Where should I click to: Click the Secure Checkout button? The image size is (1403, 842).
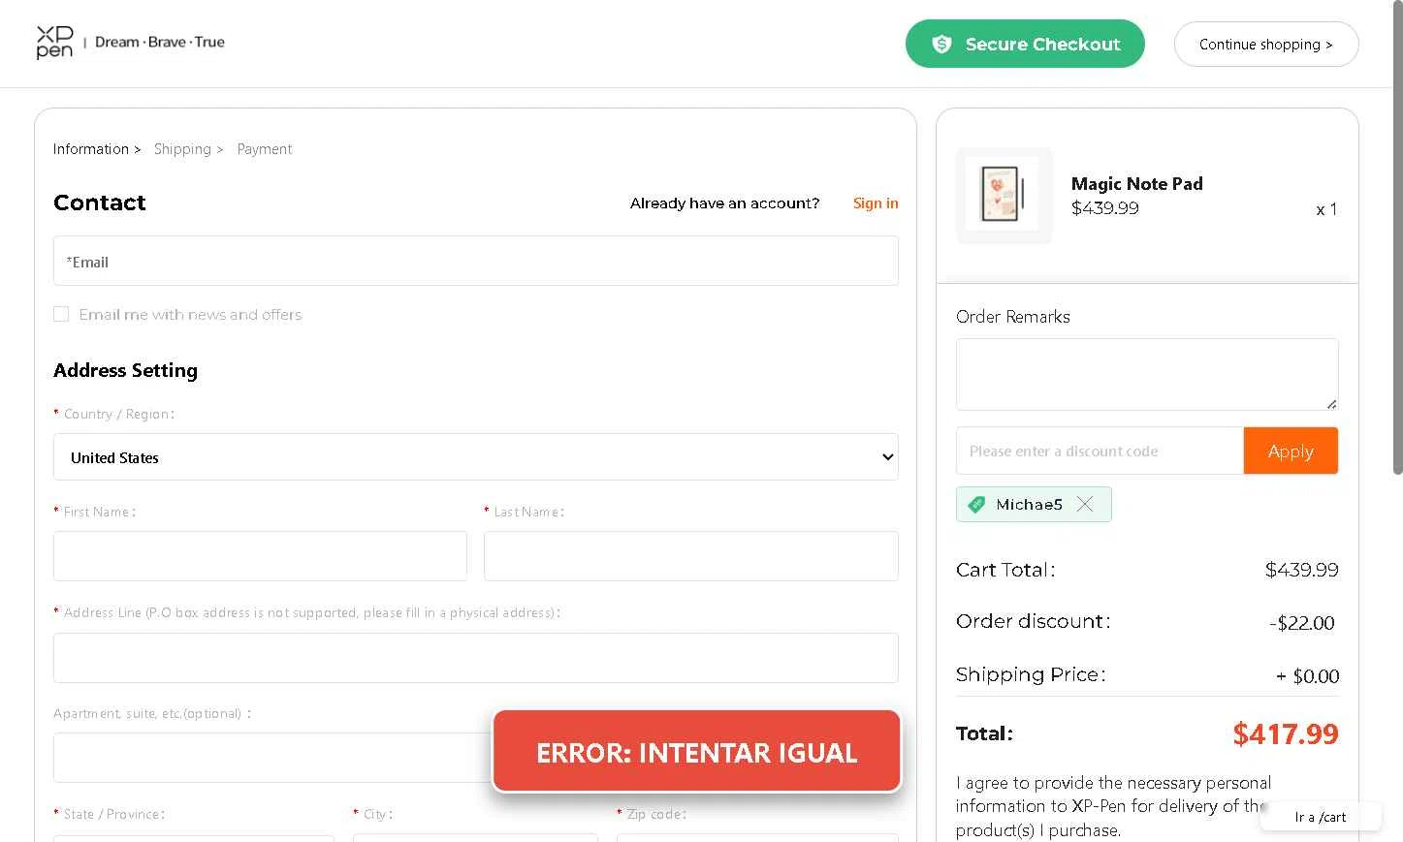(1025, 44)
